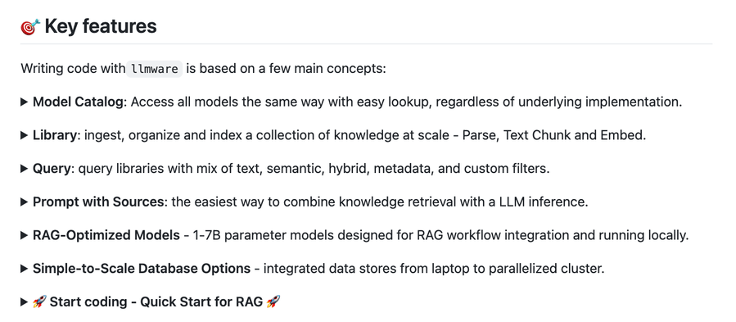
Task: Click the Simple-to-Scale Database Options title
Action: pyautogui.click(x=142, y=269)
